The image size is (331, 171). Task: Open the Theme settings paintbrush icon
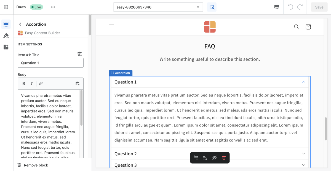pyautogui.click(x=6, y=36)
